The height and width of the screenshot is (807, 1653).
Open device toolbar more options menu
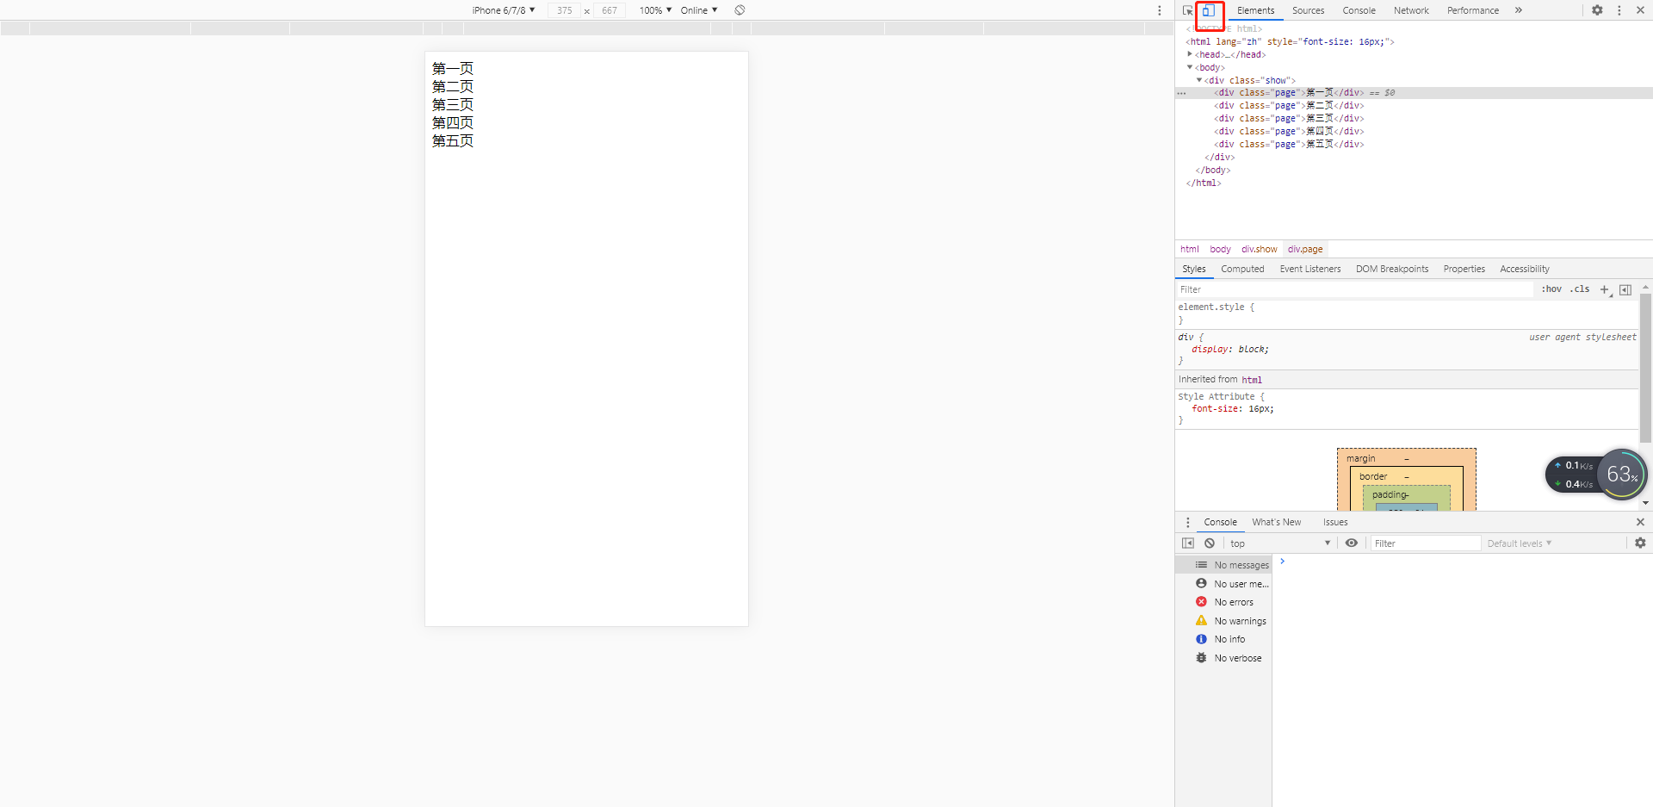click(x=1160, y=10)
